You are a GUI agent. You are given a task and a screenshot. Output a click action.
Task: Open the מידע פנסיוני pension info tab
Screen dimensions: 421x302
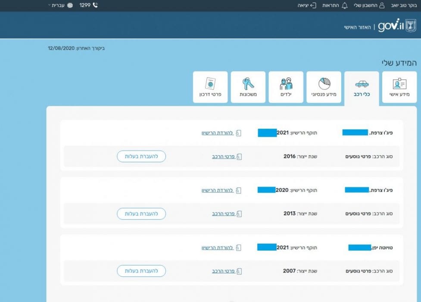[x=324, y=87]
